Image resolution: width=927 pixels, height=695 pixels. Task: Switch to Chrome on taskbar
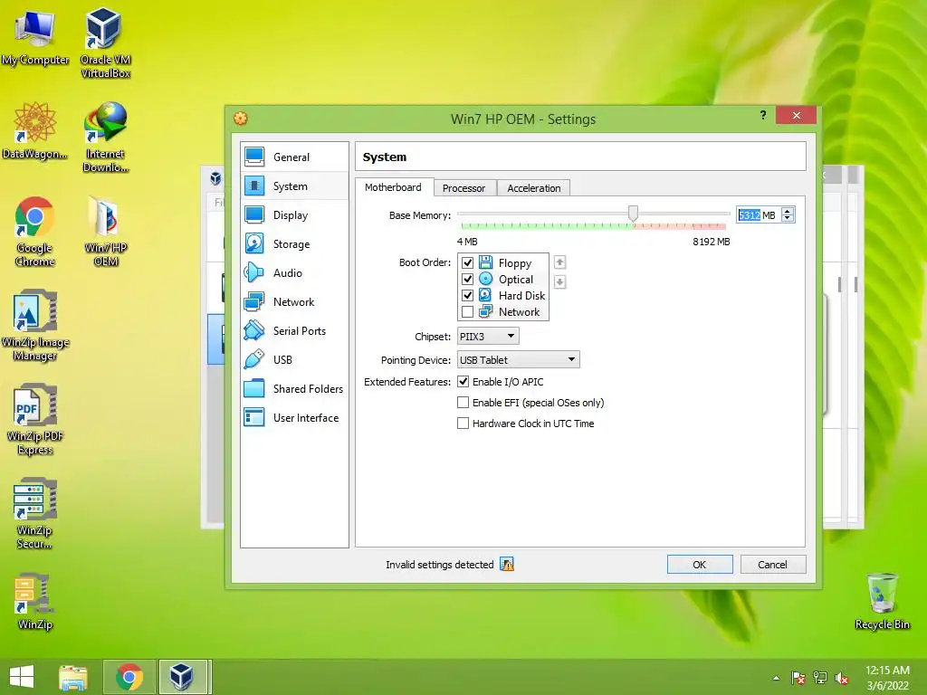[x=129, y=677]
